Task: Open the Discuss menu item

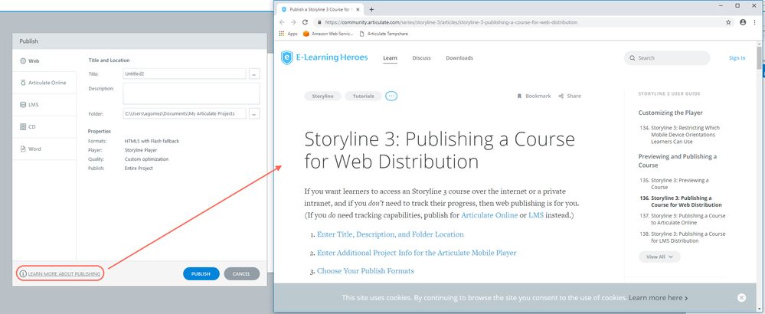Action: 421,58
